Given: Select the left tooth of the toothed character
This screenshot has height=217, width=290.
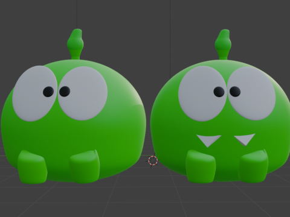Looking at the screenshot, I should 208,140.
